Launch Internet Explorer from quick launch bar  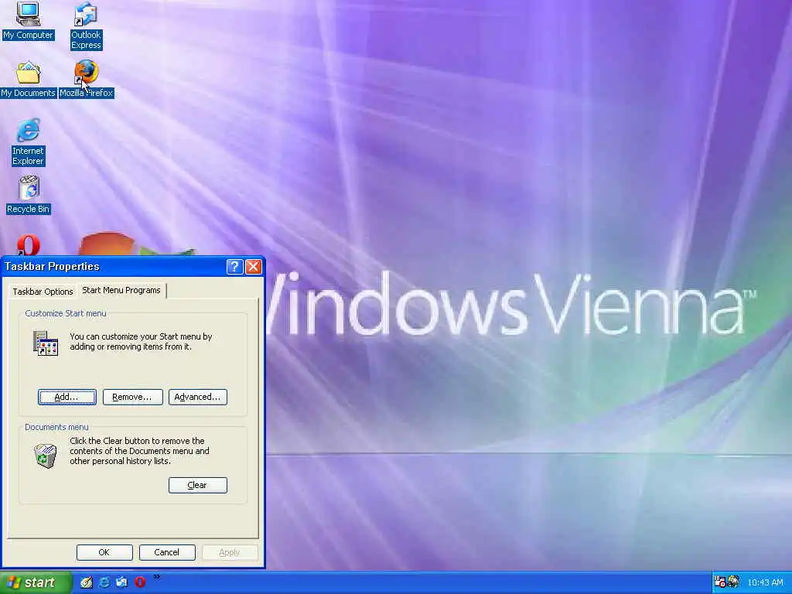104,582
